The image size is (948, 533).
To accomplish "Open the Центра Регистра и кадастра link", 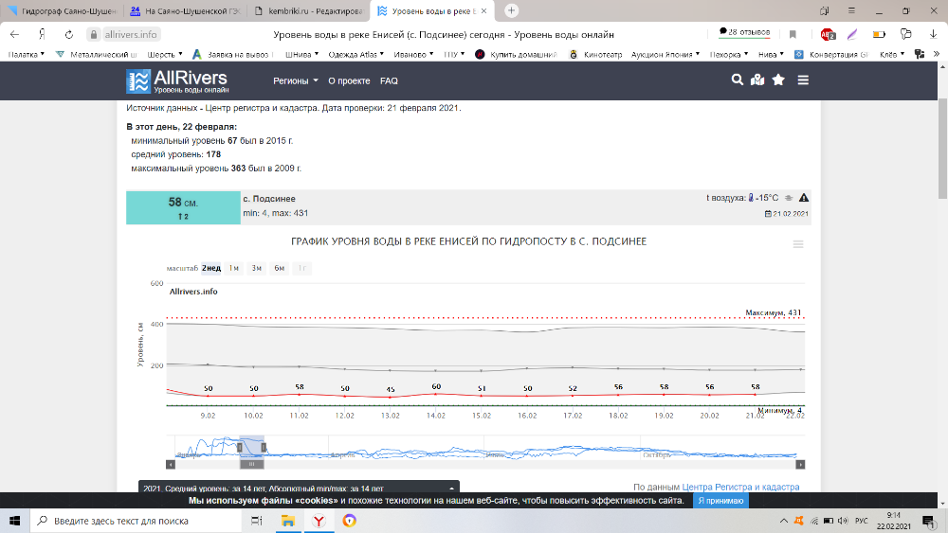I will tap(740, 487).
